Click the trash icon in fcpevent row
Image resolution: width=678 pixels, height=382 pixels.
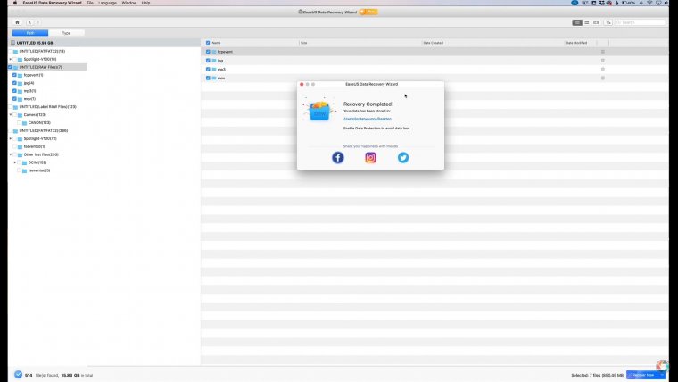click(x=603, y=52)
